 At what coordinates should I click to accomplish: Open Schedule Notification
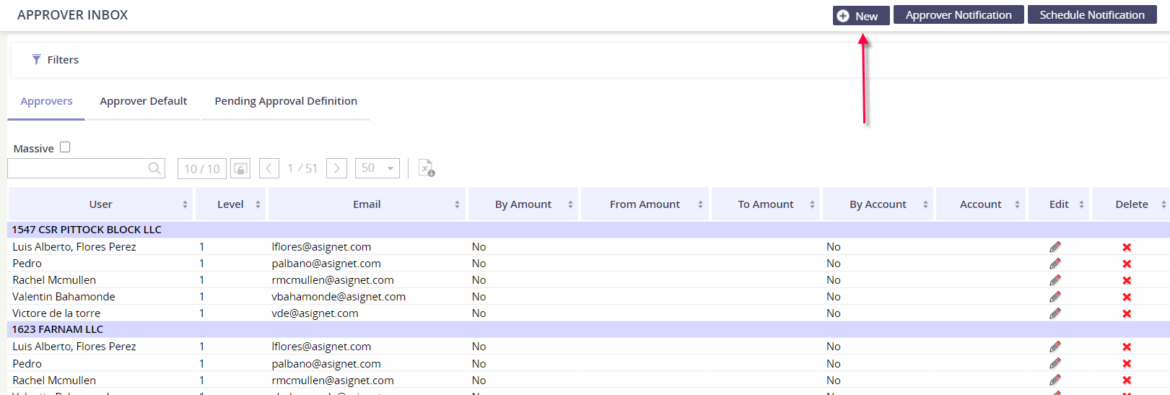[1091, 15]
